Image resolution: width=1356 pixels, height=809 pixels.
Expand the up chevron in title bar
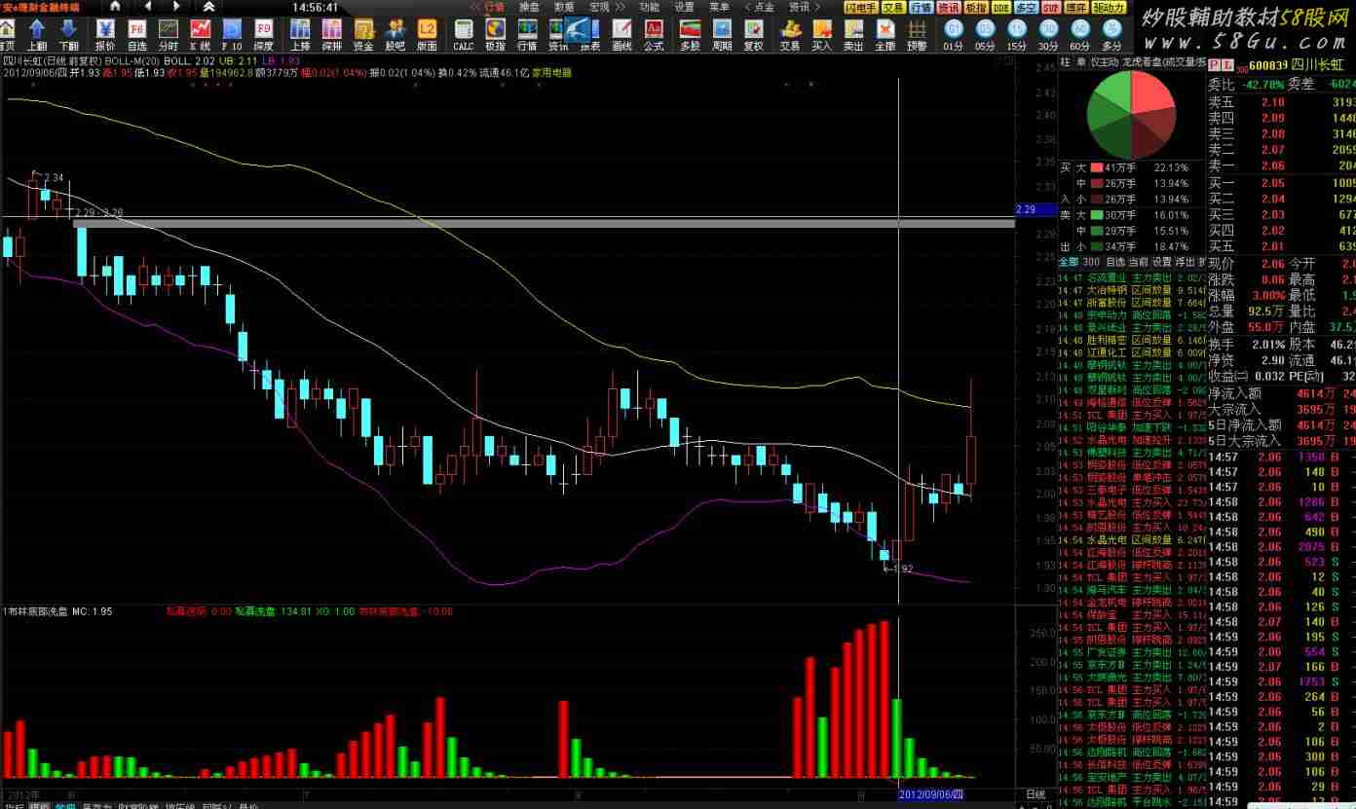(208, 7)
